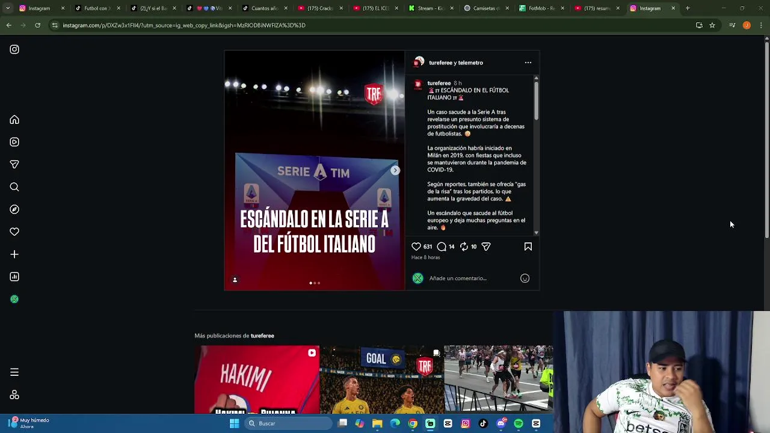Click the Create plus icon in sidebar

coord(14,254)
